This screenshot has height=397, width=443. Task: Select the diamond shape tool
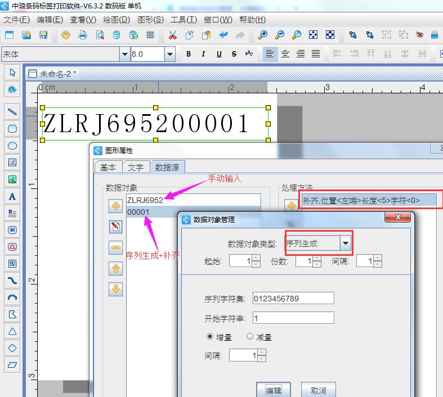tap(12, 348)
